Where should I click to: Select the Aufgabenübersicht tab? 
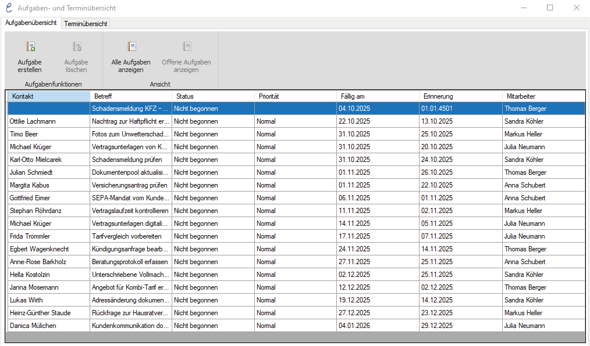click(31, 23)
